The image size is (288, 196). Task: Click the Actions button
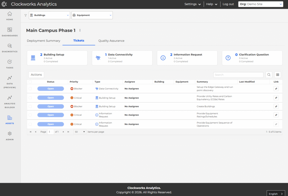point(36,74)
